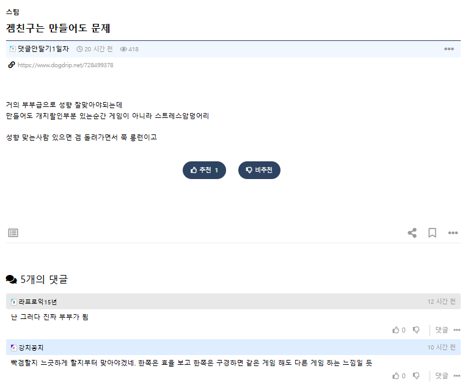
Task: Click level badge icon beside 강치꽁치
Action: pyautogui.click(x=13, y=348)
